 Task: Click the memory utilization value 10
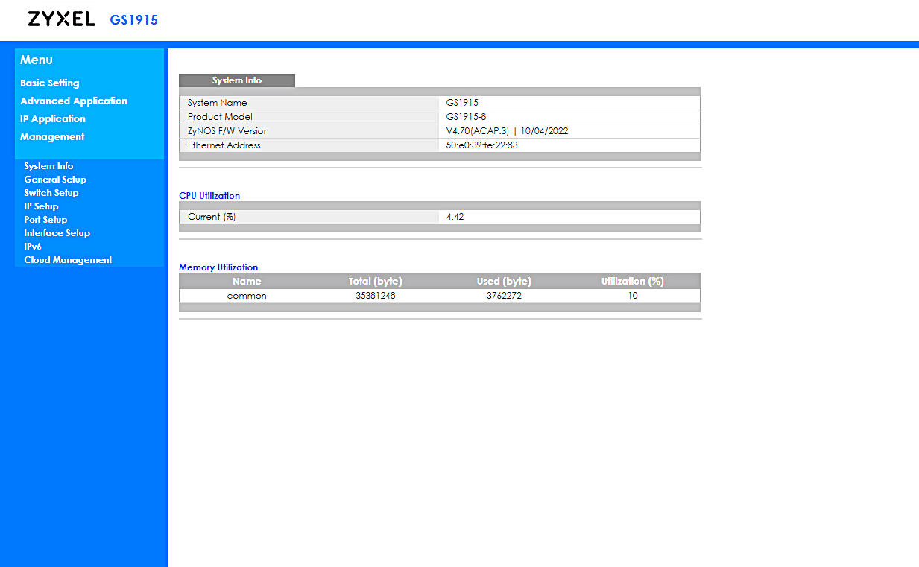coord(633,296)
